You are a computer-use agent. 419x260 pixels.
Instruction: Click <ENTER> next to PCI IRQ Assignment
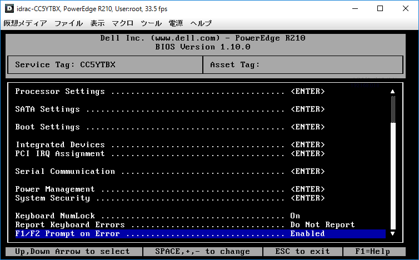(x=307, y=153)
